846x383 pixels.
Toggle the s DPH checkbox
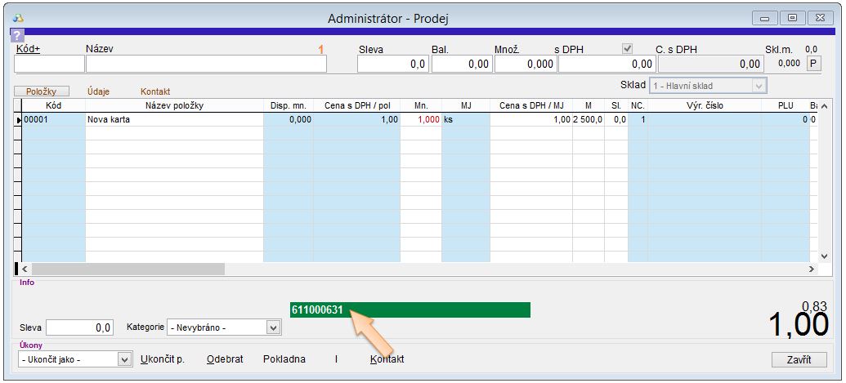tap(628, 49)
